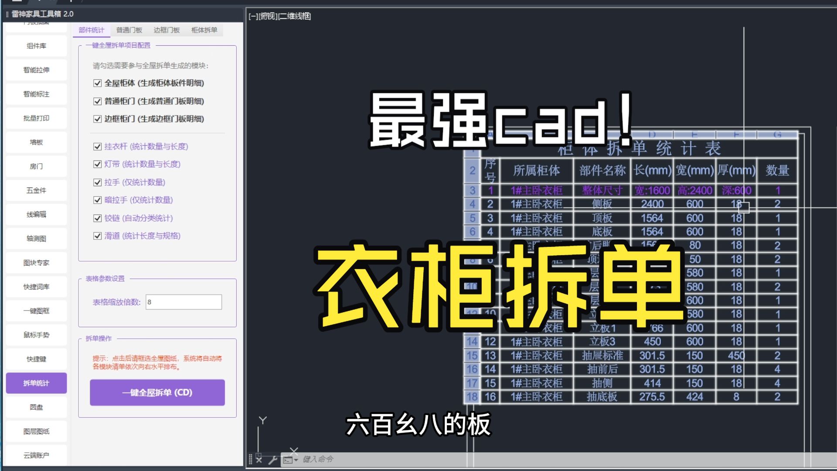The height and width of the screenshot is (471, 837).
Task: Open 图层图纸 in sidebar
Action: 37,431
